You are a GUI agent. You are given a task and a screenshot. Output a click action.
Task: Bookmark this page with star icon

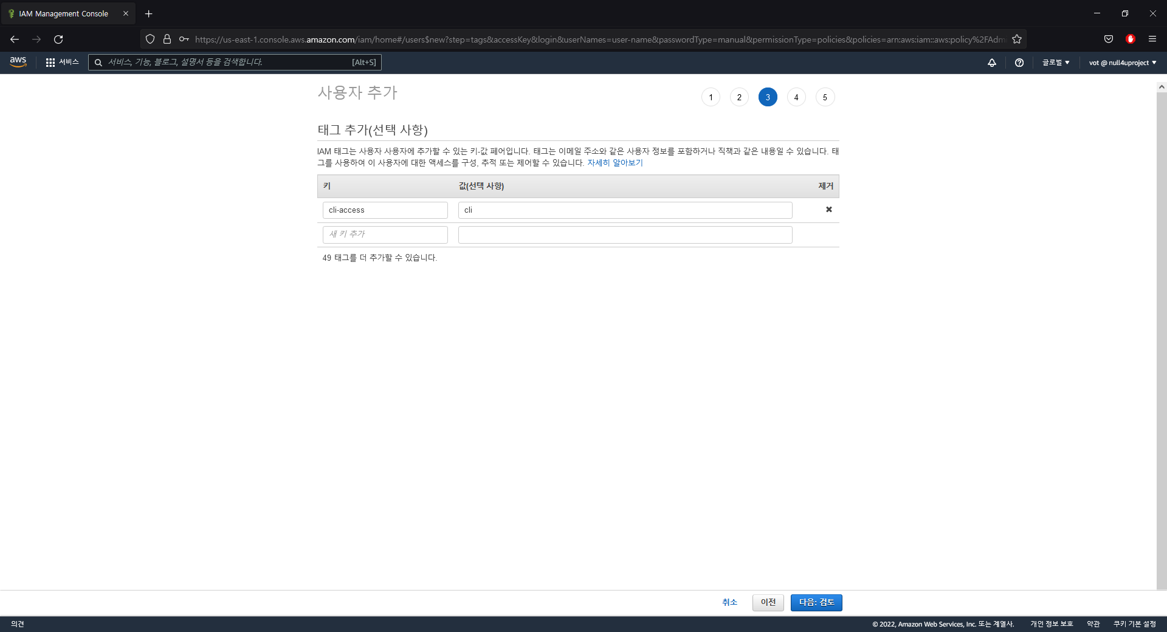pyautogui.click(x=1017, y=39)
